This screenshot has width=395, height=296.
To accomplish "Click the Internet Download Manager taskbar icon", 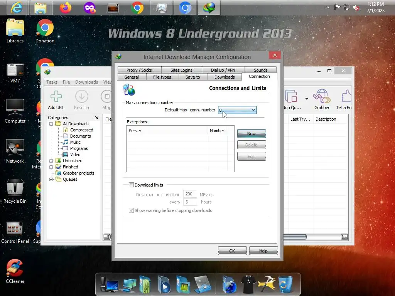I will point(209,8).
